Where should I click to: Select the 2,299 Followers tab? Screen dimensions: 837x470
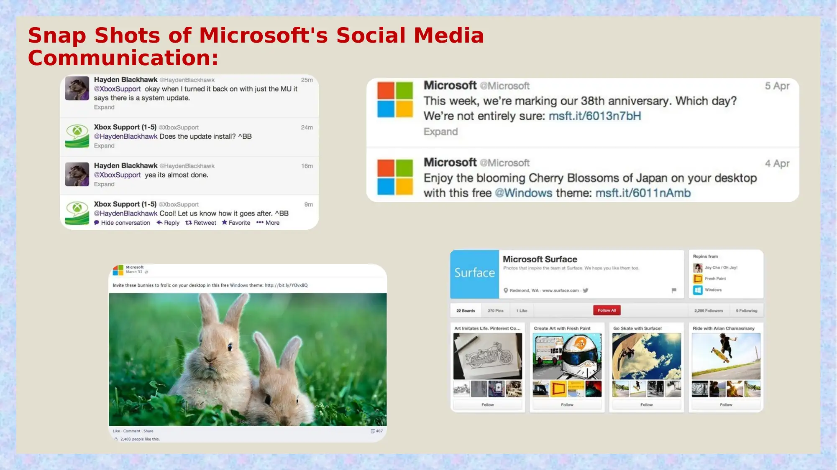709,311
